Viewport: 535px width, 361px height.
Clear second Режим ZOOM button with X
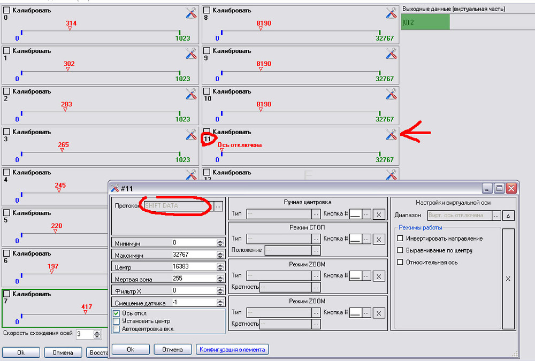coord(379,313)
